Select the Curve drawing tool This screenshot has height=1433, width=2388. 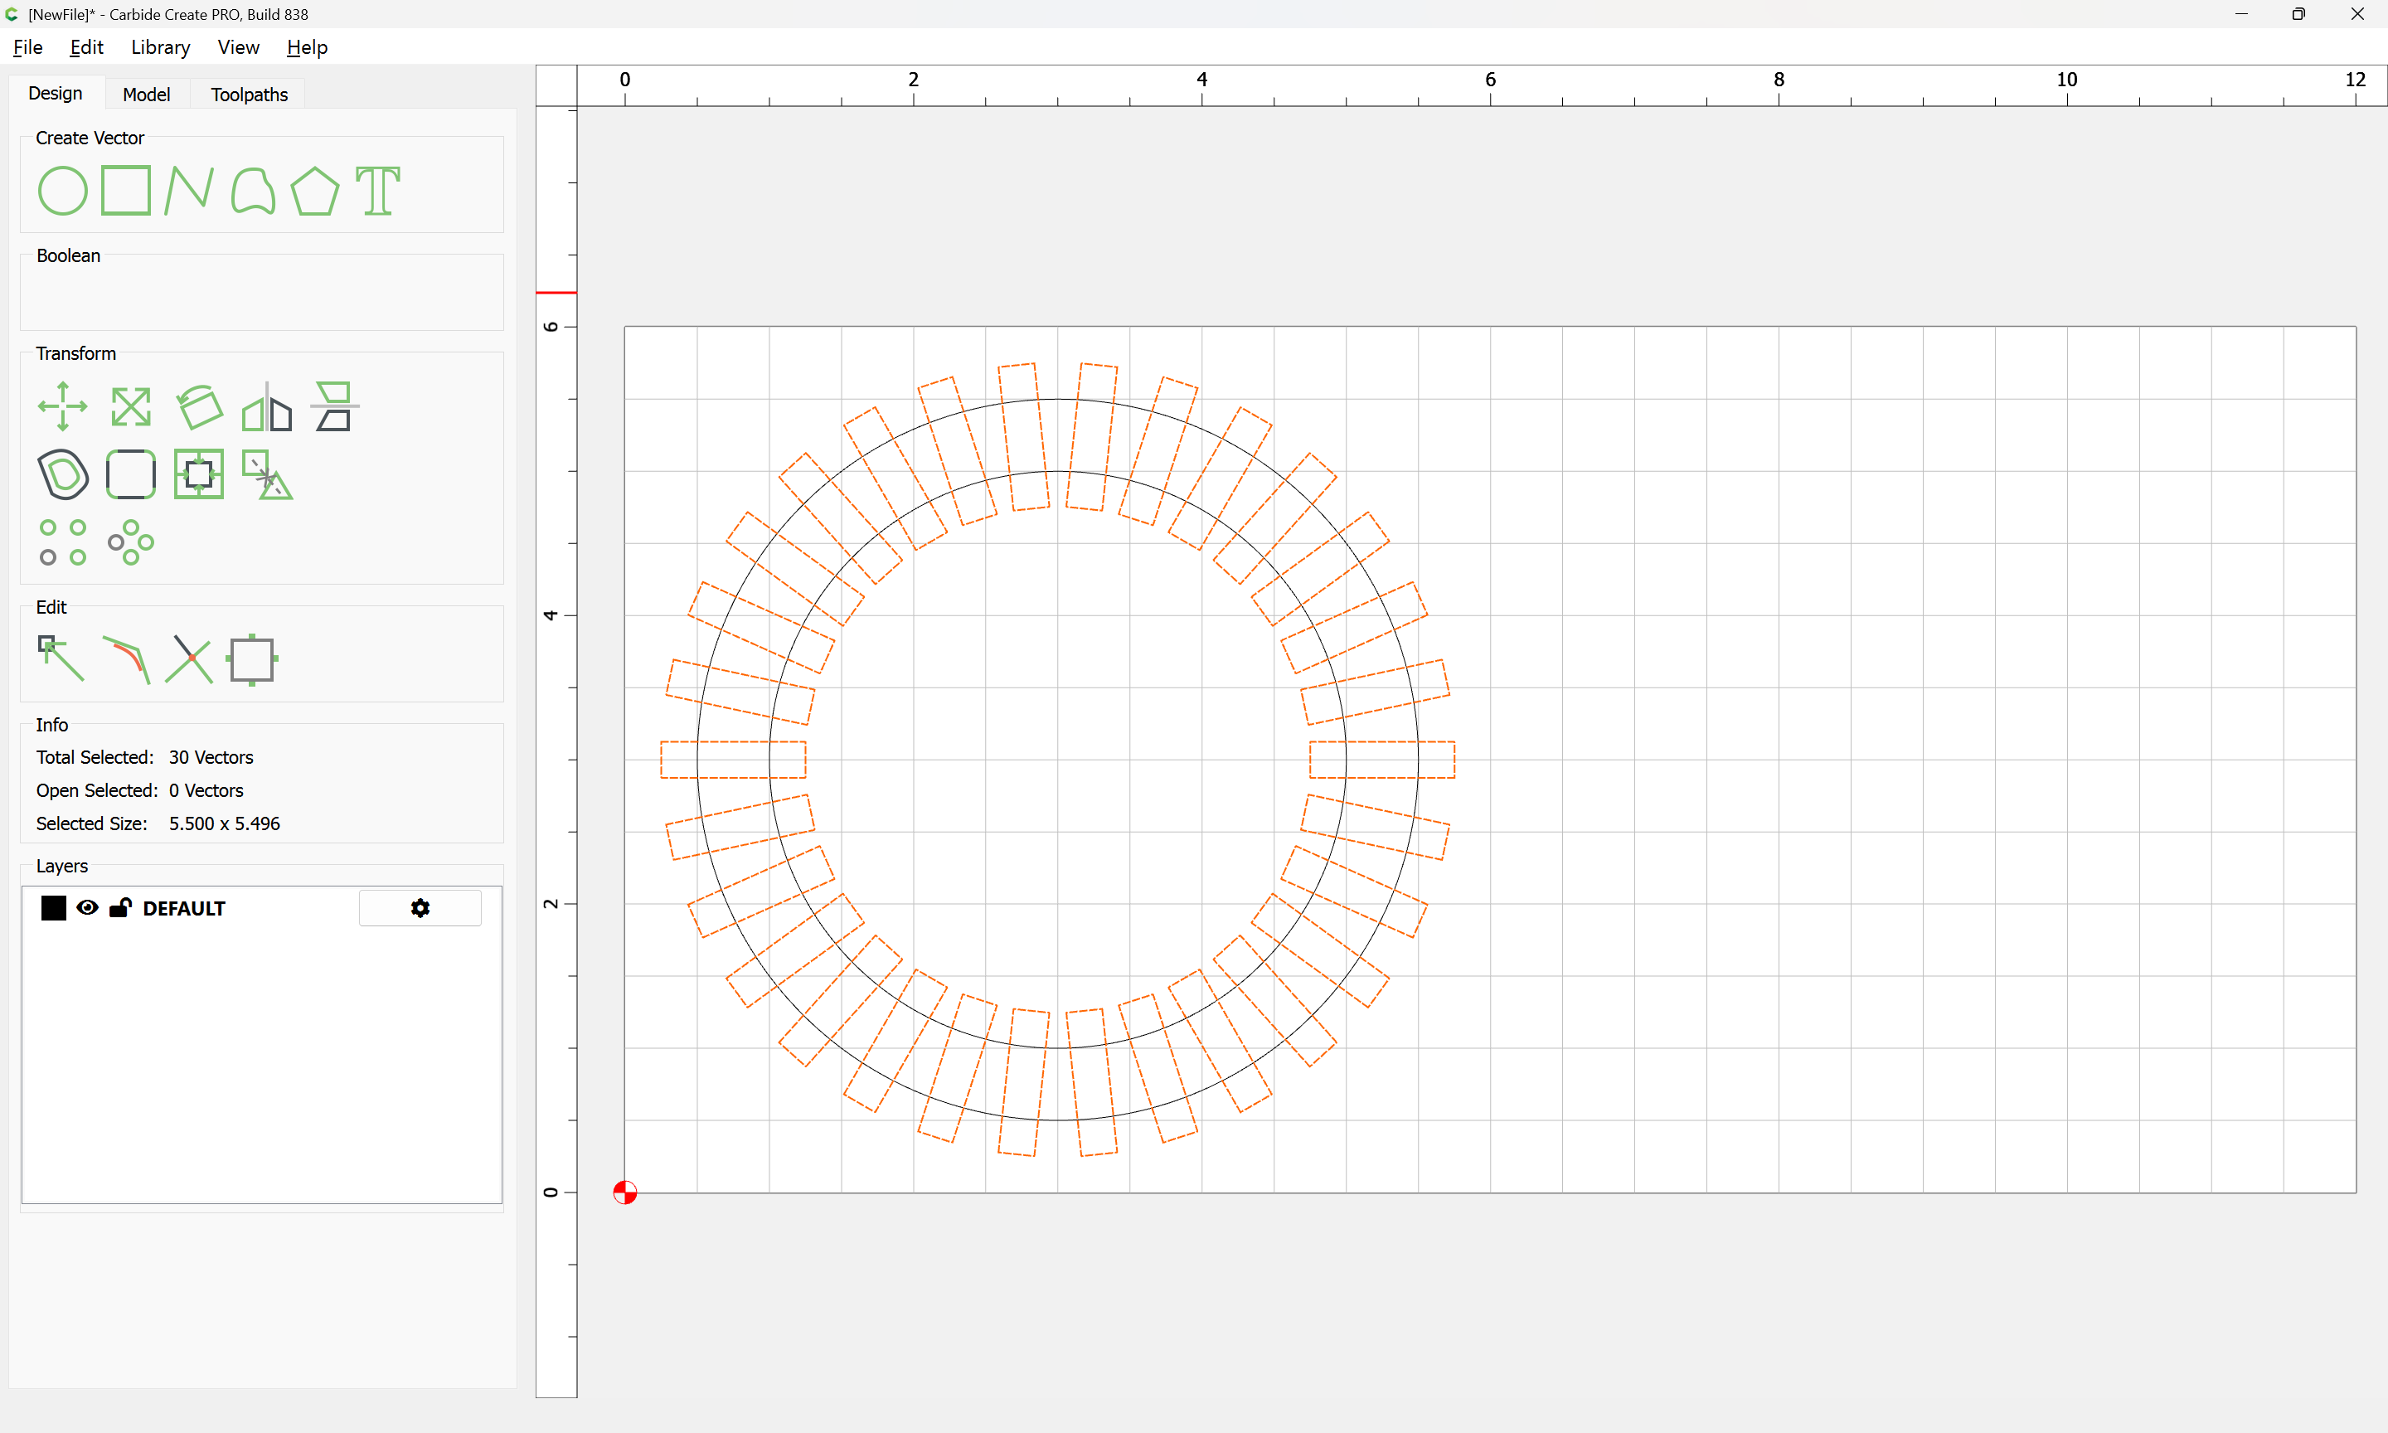tap(253, 190)
